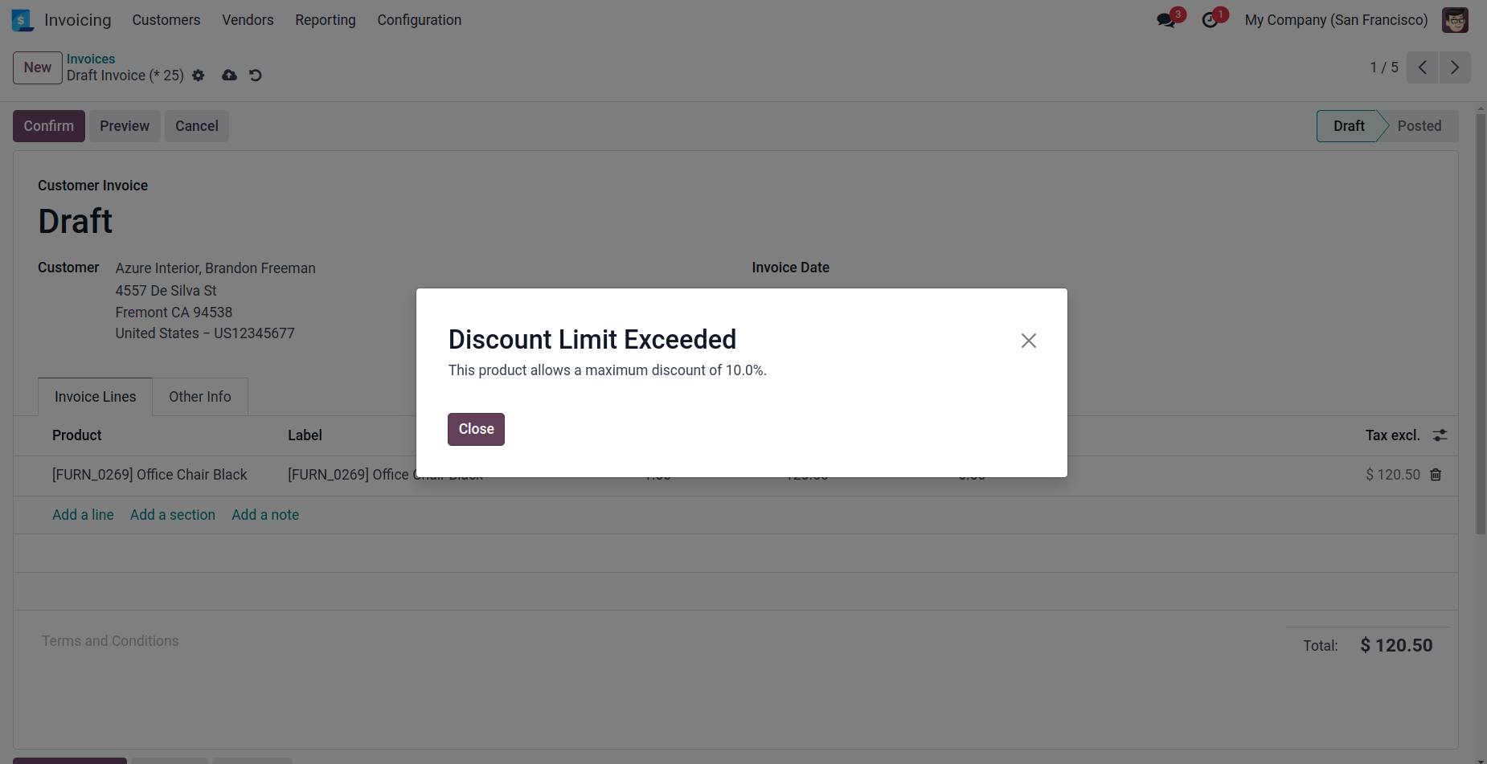The height and width of the screenshot is (764, 1487).
Task: Open the Reporting menu
Action: pyautogui.click(x=326, y=20)
